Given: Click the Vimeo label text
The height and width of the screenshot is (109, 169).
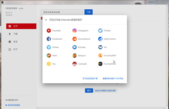Looking at the screenshot, I should [56, 47].
